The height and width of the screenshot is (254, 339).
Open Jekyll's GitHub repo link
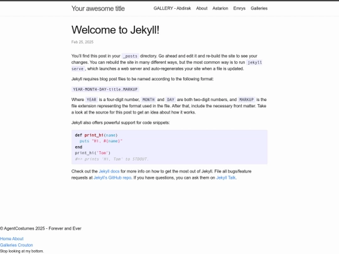click(112, 177)
